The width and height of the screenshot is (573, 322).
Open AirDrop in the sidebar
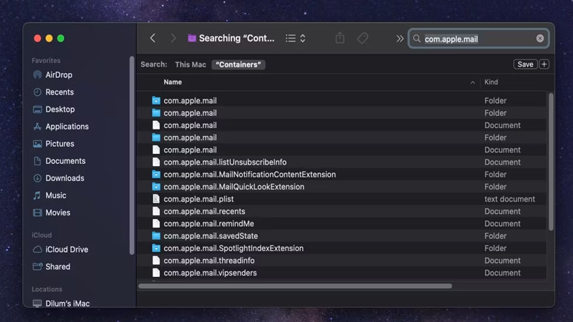point(58,75)
